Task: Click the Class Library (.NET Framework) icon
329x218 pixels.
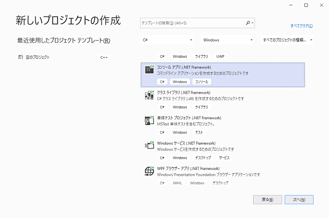Action: [x=149, y=95]
